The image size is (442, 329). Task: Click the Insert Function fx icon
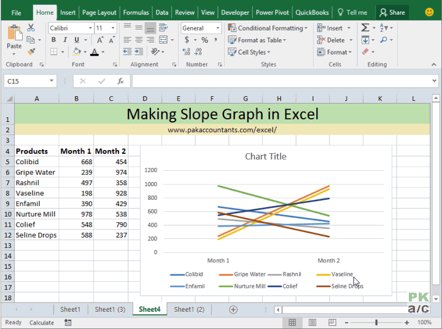[120, 81]
